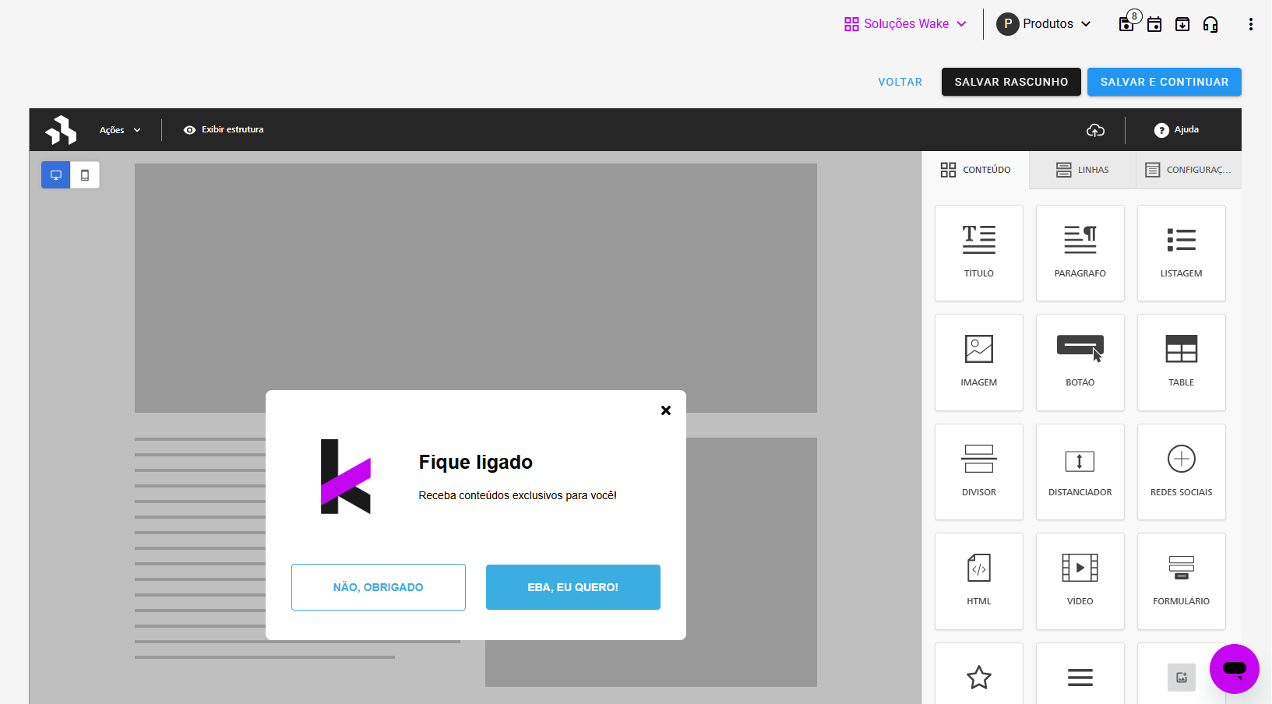Expand the Soluções Wake dropdown

[x=905, y=24]
